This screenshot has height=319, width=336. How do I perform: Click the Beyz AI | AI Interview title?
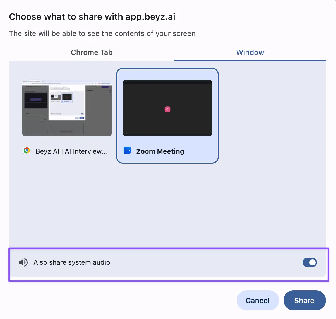pos(71,151)
